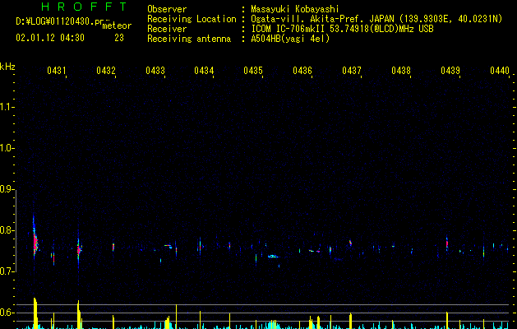This screenshot has height=329, width=517.
Task: Click the 0440 time axis marker
Action: coord(500,70)
